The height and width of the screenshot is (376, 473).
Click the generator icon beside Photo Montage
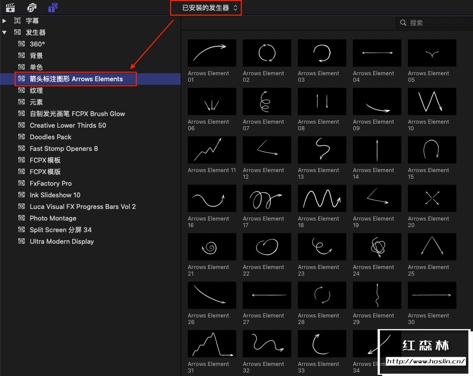click(21, 218)
